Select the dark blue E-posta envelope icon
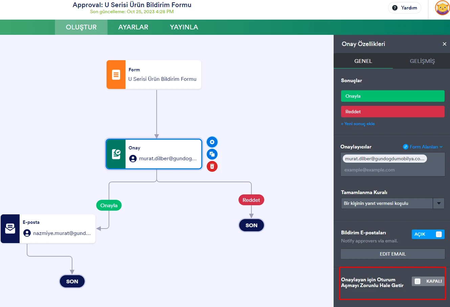 tap(10, 229)
